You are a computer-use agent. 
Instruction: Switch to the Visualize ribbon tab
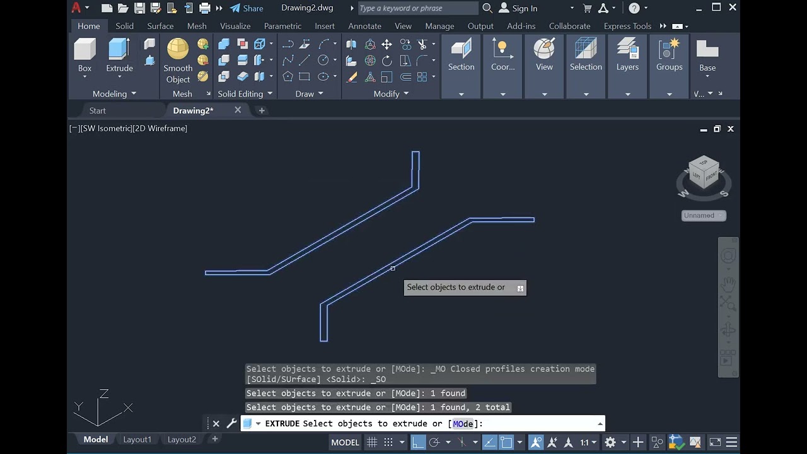235,26
